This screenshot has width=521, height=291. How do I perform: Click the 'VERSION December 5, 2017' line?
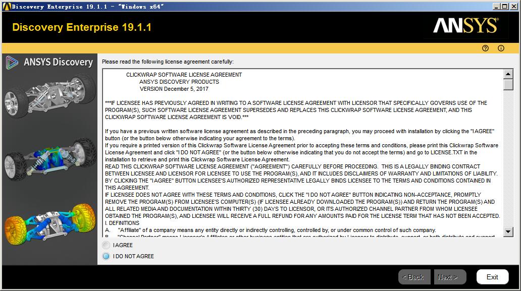[x=174, y=89]
